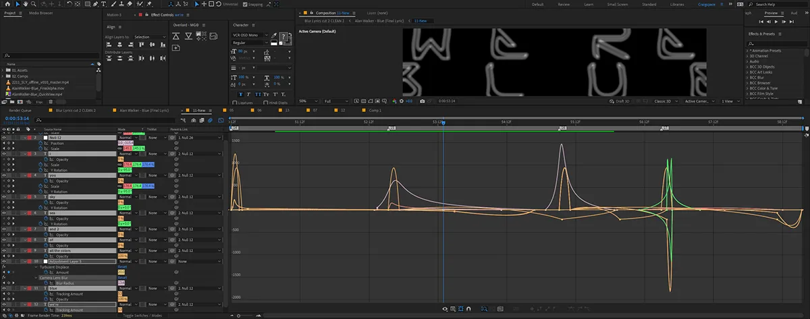
Task: Click the new folder icon in Project panel
Action: pyautogui.click(x=12, y=102)
